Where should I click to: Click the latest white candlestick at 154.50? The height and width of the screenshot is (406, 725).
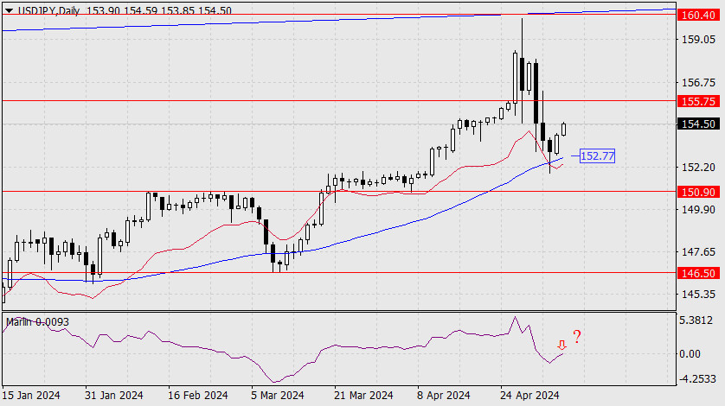coord(563,129)
